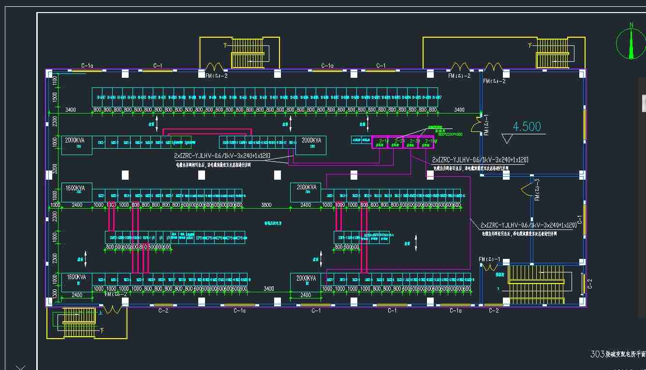Click the 4.500 elevation text
Screen dimensions: 646x370
click(x=527, y=127)
